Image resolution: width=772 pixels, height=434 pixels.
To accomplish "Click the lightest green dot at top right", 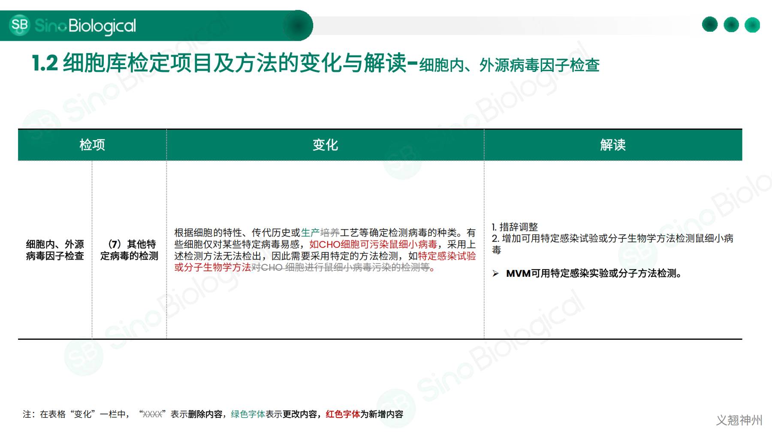I will tap(752, 25).
